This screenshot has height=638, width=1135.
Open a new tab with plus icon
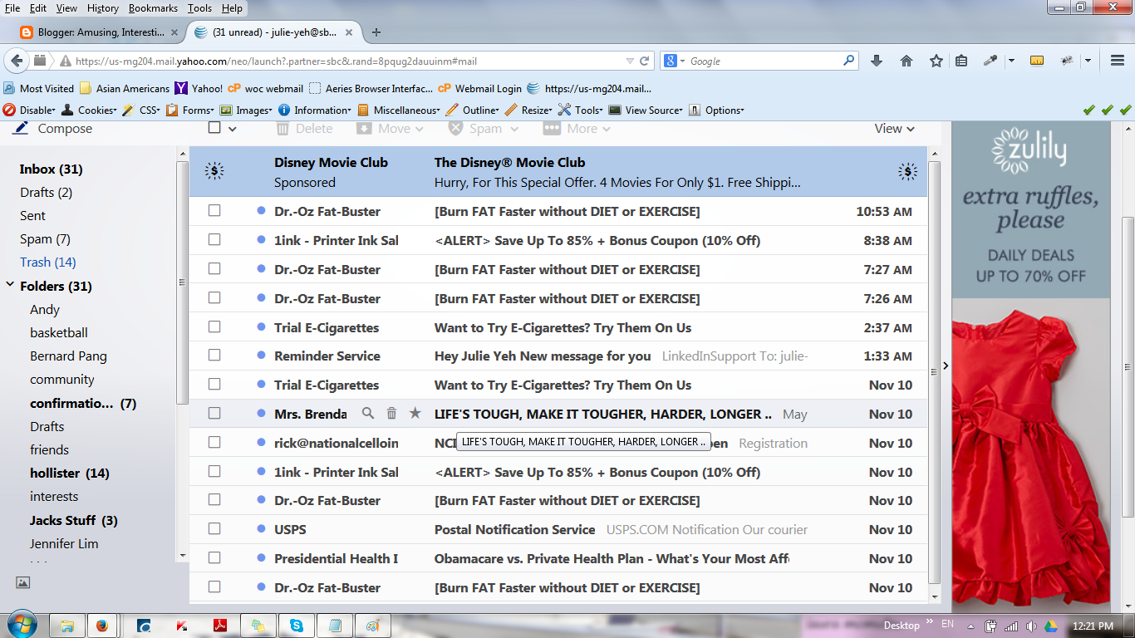pos(376,32)
